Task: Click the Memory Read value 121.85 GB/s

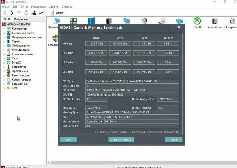Action: click(x=96, y=44)
